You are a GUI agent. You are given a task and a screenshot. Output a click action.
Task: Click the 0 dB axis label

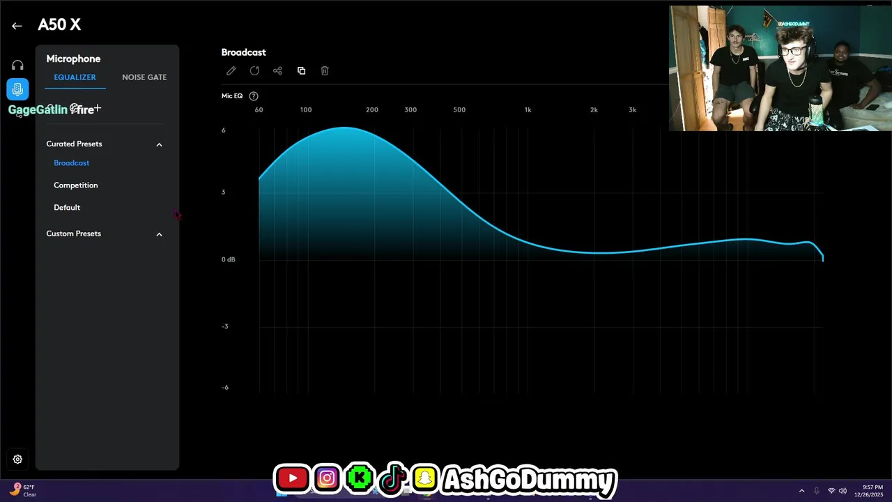229,259
